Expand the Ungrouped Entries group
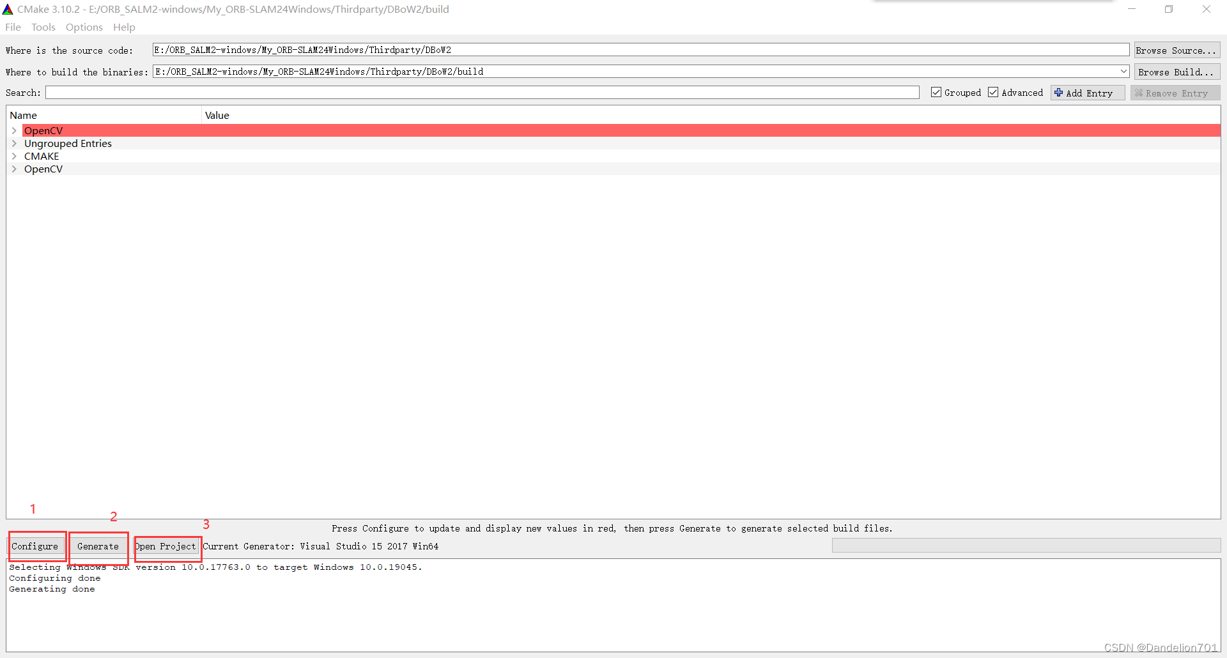Image resolution: width=1227 pixels, height=658 pixels. pos(14,143)
